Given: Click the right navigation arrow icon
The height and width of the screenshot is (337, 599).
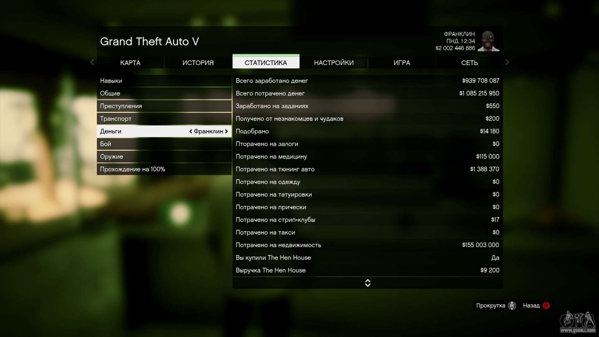Looking at the screenshot, I should (x=507, y=62).
